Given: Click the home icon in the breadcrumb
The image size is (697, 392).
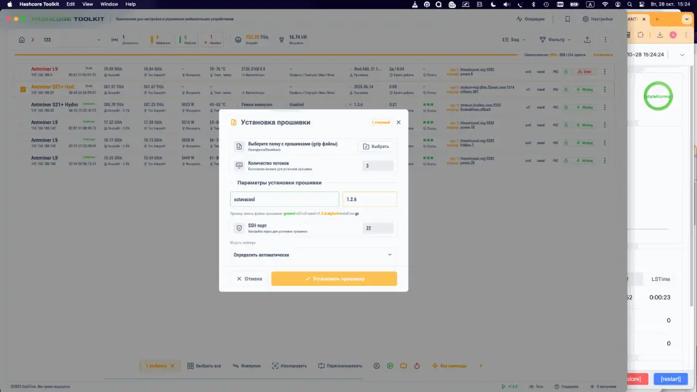Looking at the screenshot, I should coord(22,40).
